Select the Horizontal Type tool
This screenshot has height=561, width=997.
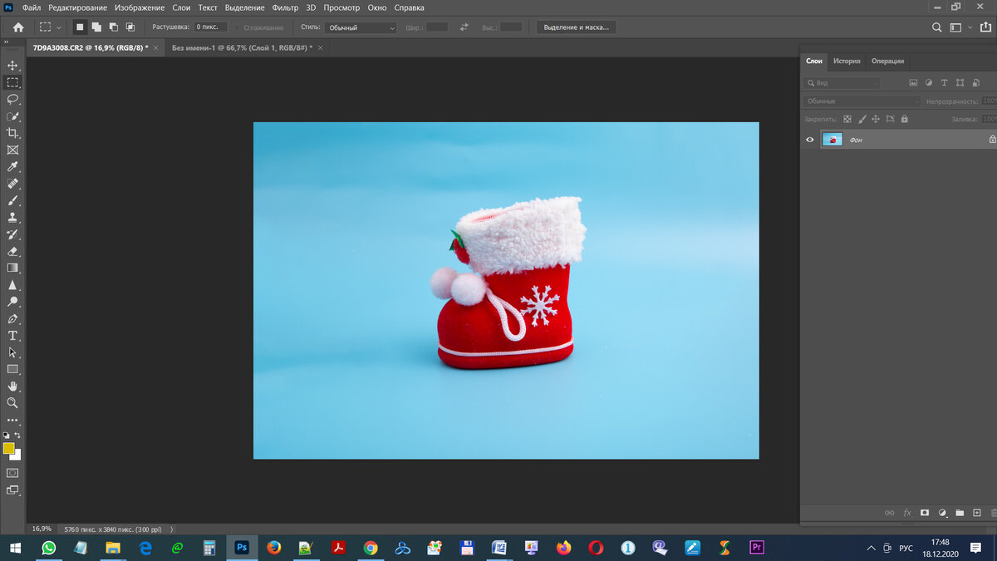12,336
